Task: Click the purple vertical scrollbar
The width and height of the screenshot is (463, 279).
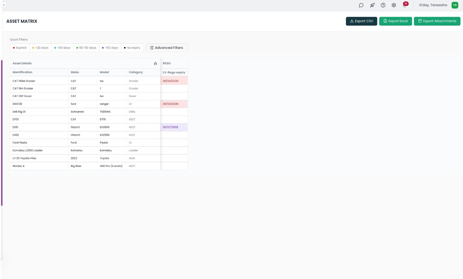Action: (2, 133)
